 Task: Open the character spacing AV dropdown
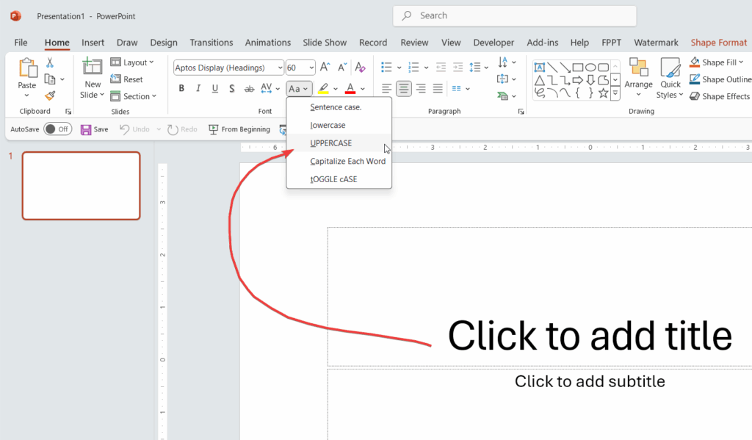[270, 89]
